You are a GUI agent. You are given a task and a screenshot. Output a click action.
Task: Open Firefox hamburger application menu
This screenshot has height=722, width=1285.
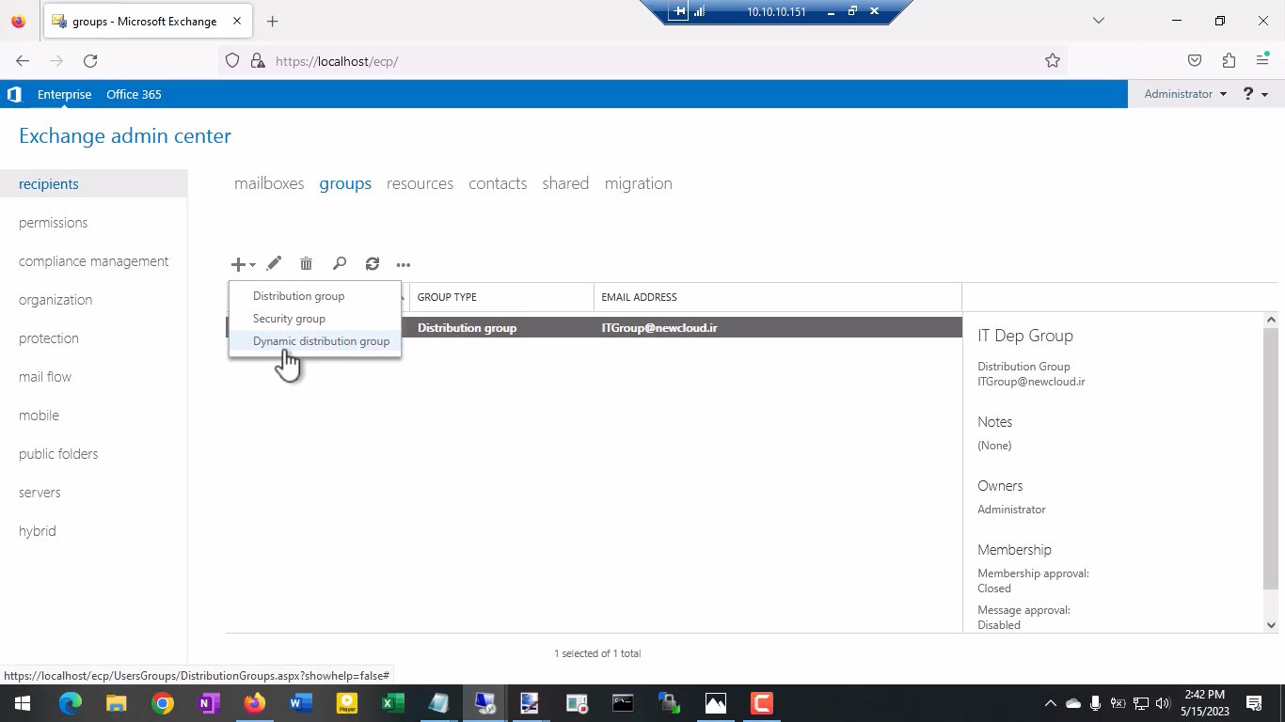click(x=1262, y=61)
